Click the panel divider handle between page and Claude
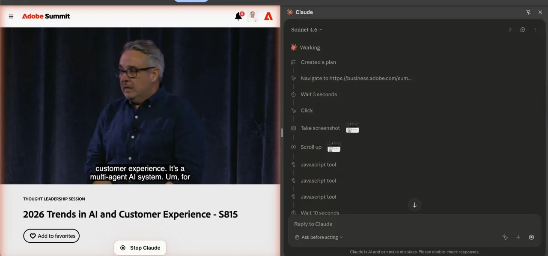The image size is (548, 256). [x=282, y=132]
